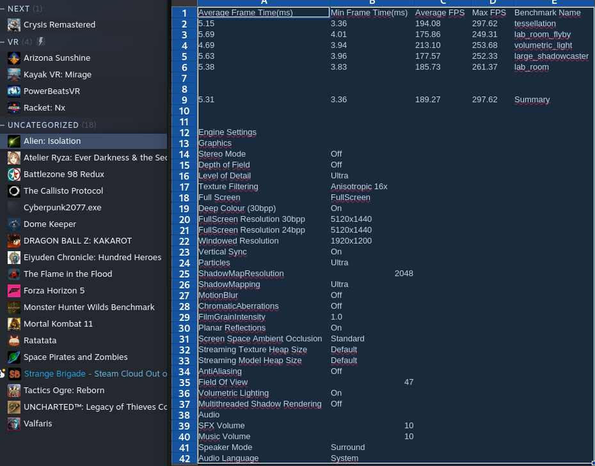Click the Valfaris game icon
Viewport: 595px width, 466px height.
click(14, 424)
